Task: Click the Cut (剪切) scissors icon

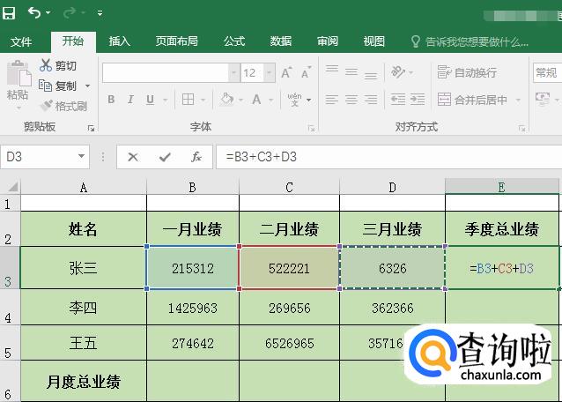Action: pyautogui.click(x=46, y=66)
